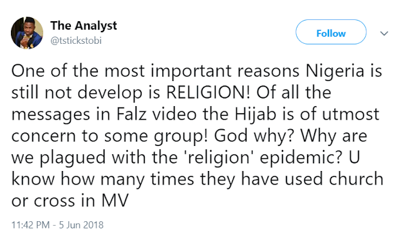Click the word Hijab in the tweet
The height and width of the screenshot is (238, 412).
click(256, 115)
